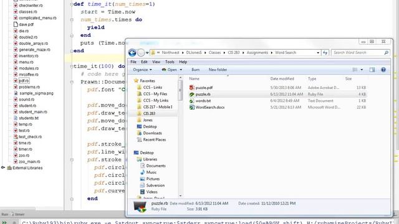Select the Desktop root tree node

tap(147, 152)
